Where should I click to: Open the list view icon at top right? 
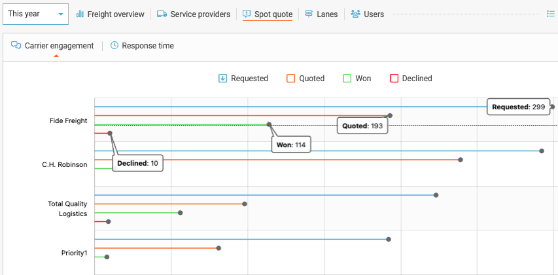point(550,14)
